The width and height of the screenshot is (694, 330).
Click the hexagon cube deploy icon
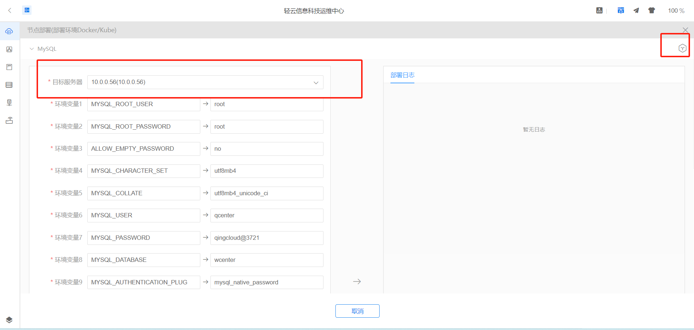(x=682, y=48)
